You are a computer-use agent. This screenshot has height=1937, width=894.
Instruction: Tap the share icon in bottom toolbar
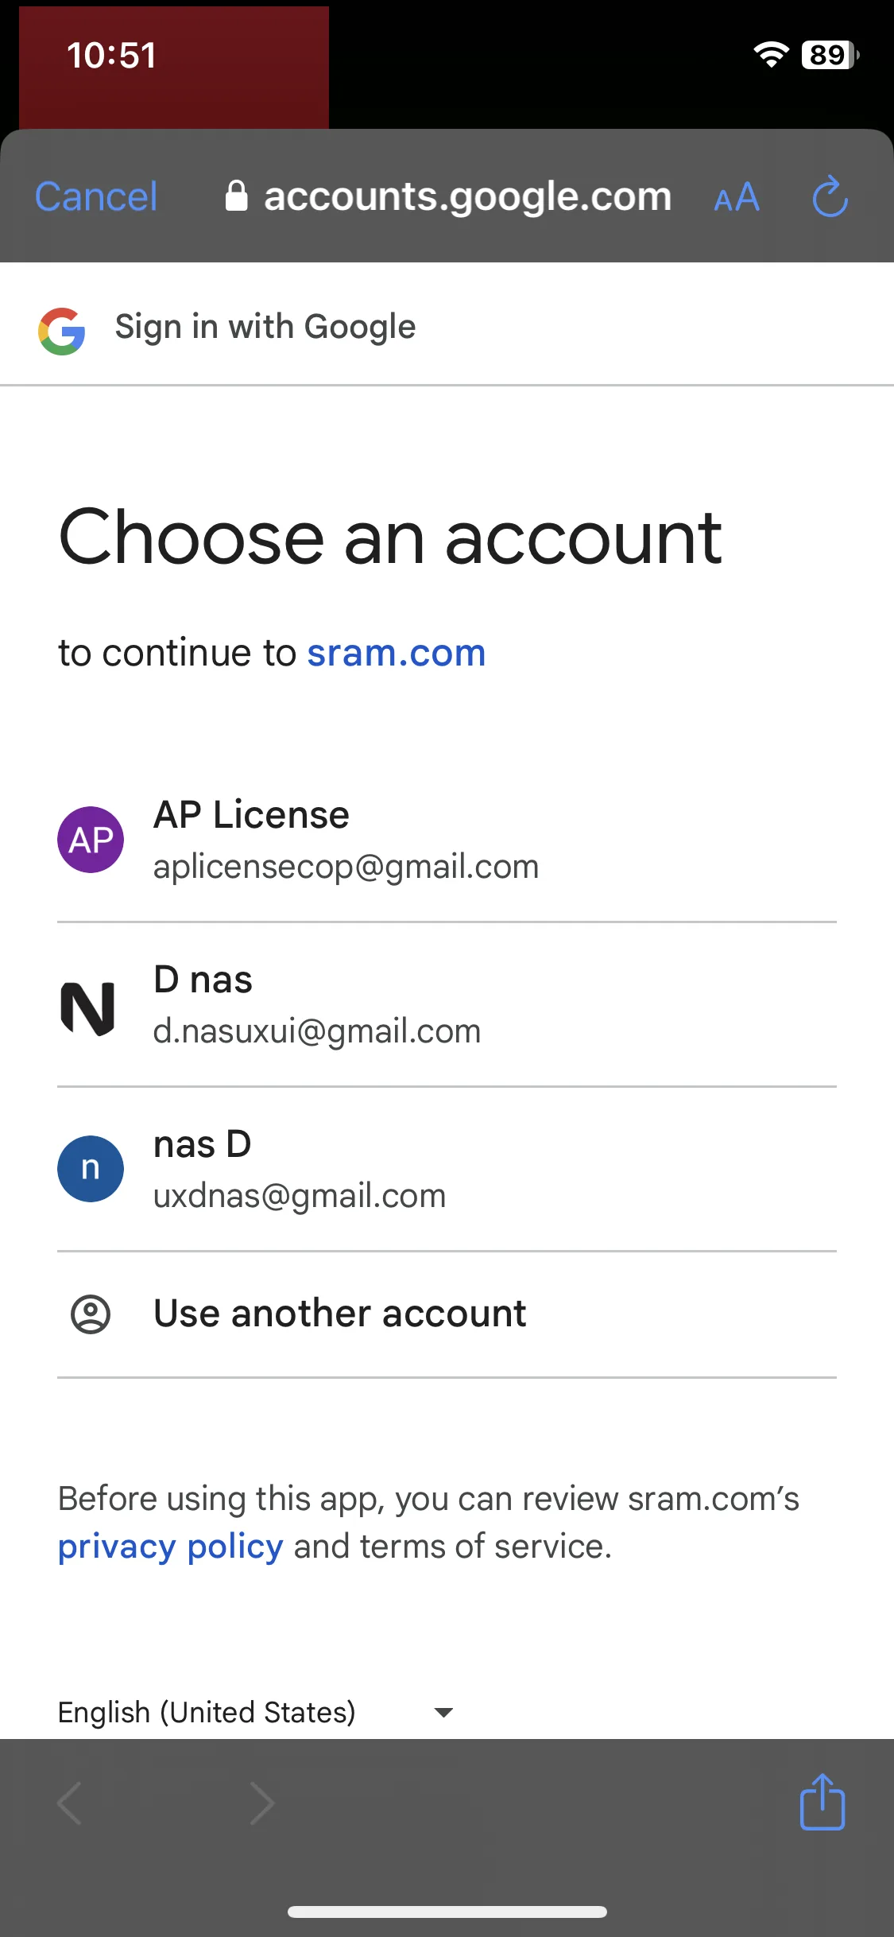click(x=822, y=1801)
